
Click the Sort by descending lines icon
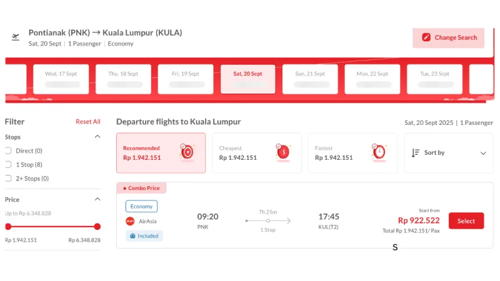[x=415, y=153]
